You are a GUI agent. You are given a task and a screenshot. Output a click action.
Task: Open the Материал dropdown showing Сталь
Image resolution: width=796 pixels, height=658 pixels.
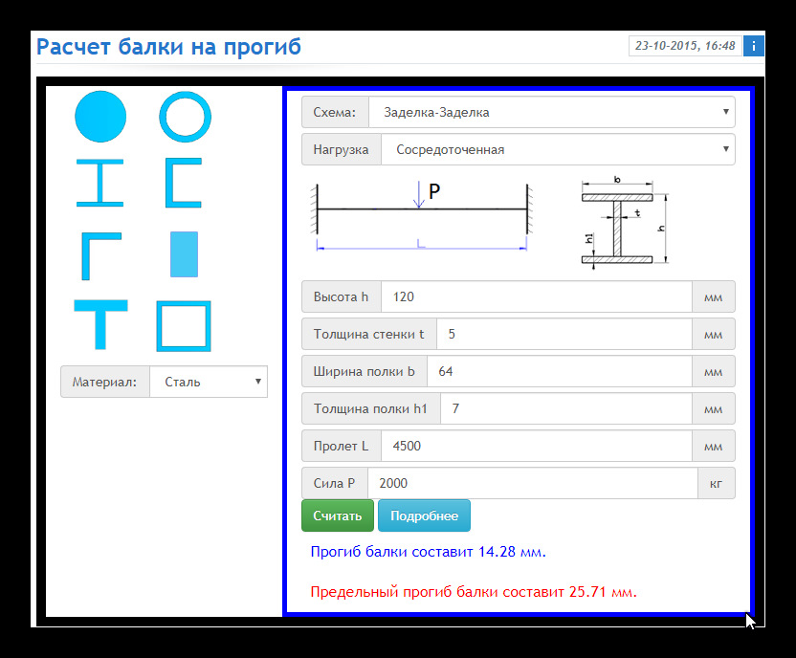(x=208, y=382)
